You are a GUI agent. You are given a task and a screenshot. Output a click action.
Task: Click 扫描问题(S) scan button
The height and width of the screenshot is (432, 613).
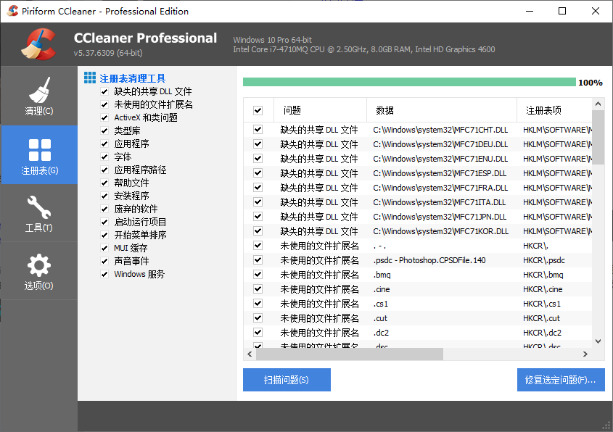pyautogui.click(x=287, y=380)
